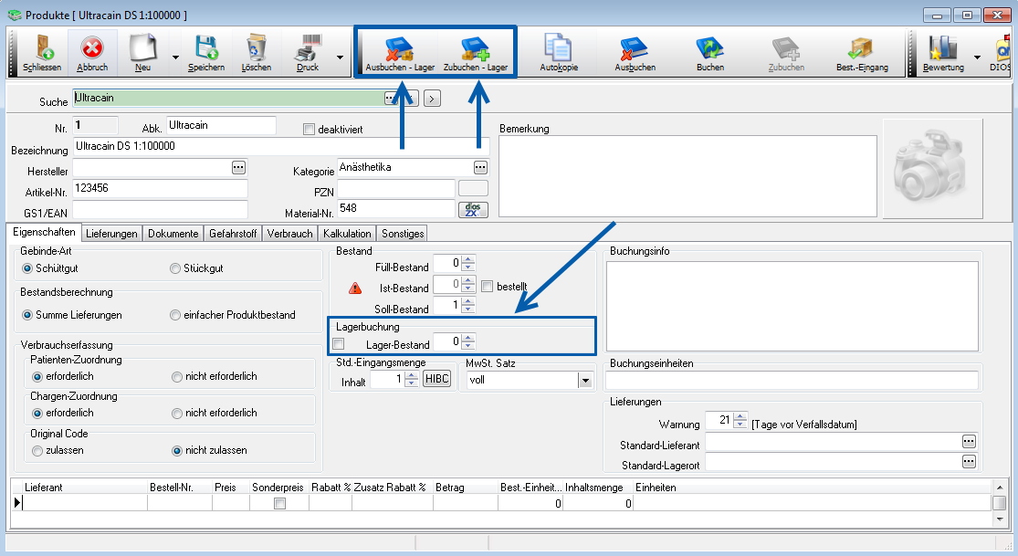Select Original Code zulassen option
The image size is (1018, 556).
(37, 451)
